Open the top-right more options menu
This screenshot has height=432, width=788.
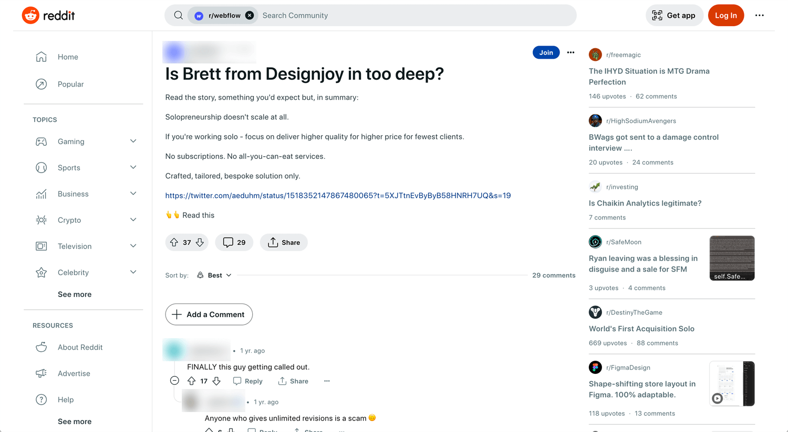click(759, 15)
